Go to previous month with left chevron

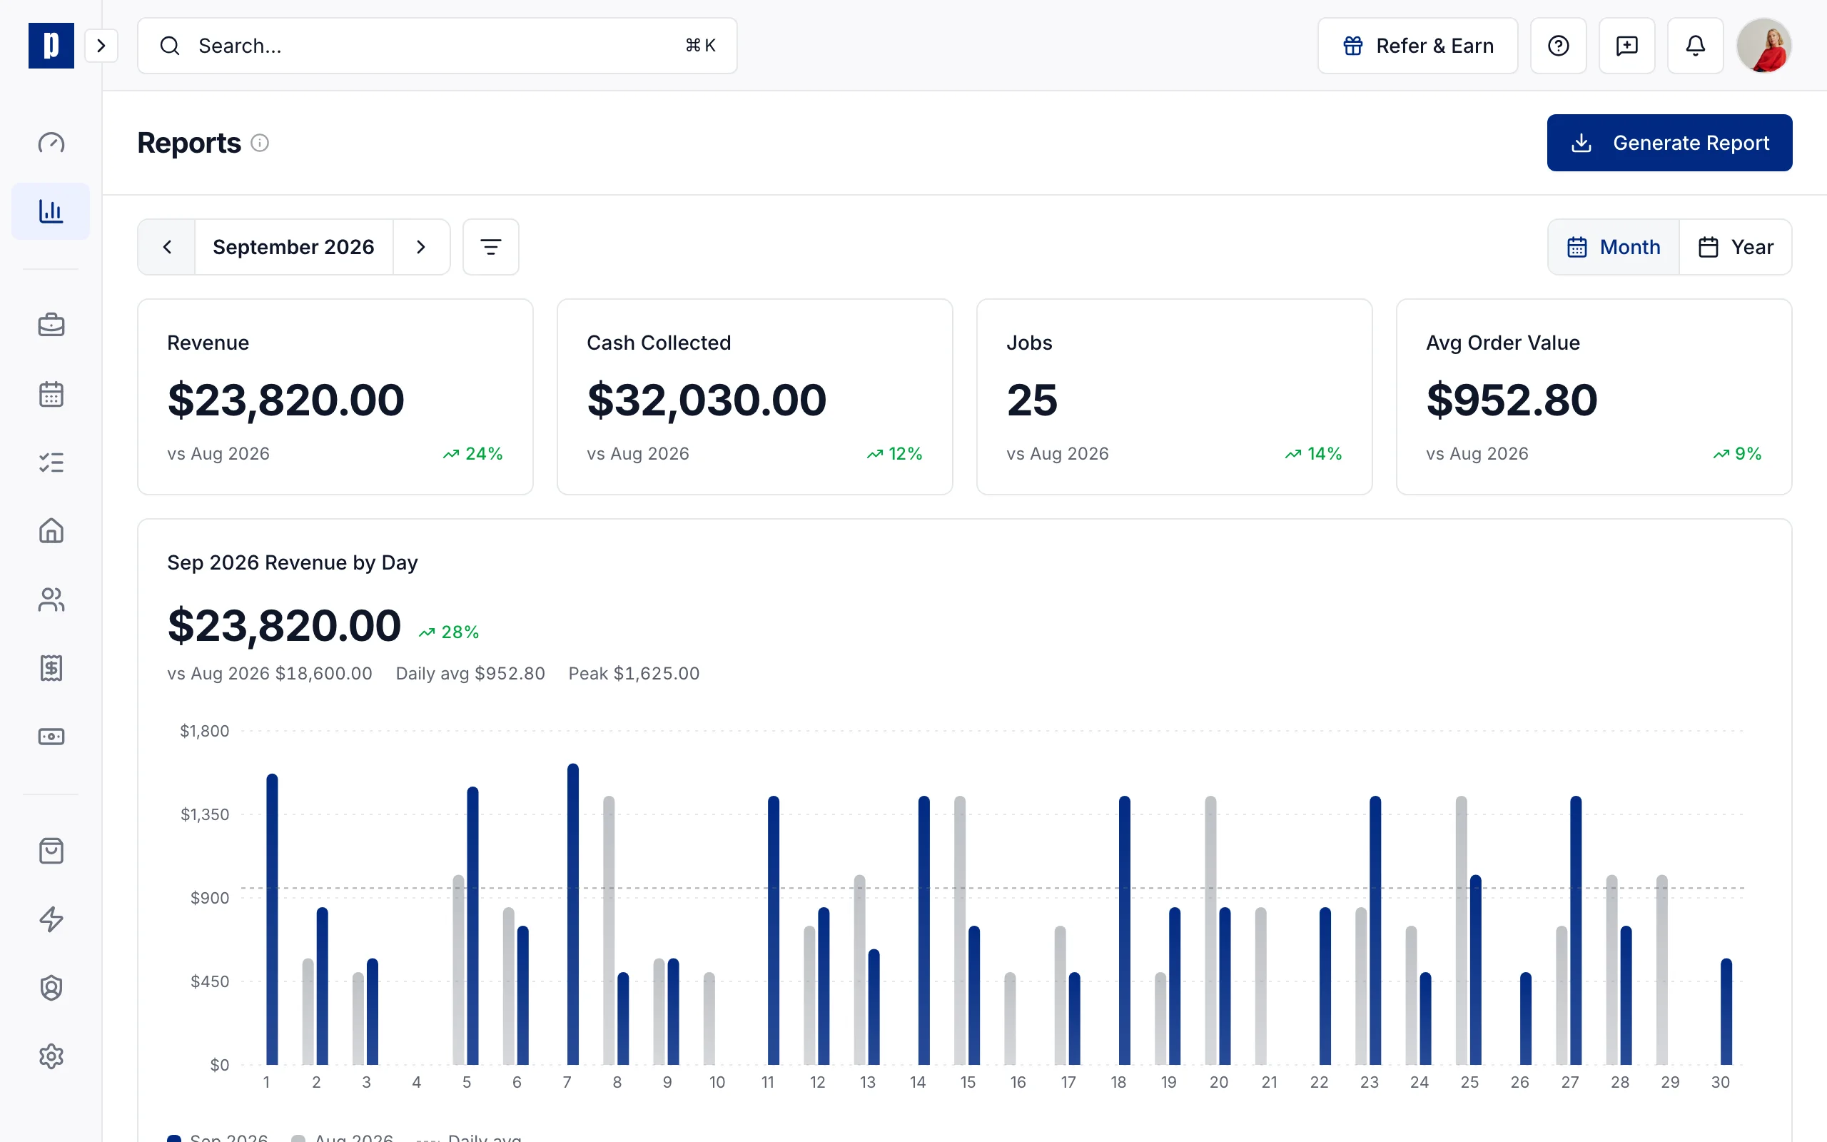(x=167, y=247)
